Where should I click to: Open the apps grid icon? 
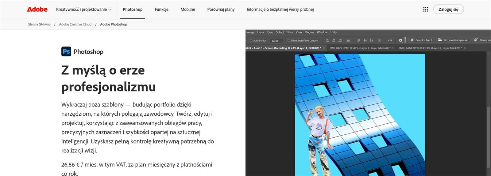(x=426, y=9)
